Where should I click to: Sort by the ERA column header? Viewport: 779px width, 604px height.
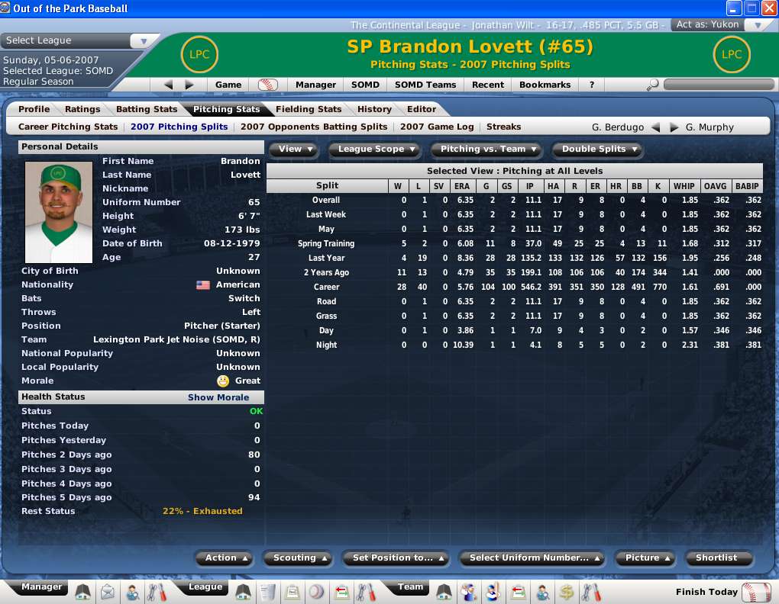[462, 186]
